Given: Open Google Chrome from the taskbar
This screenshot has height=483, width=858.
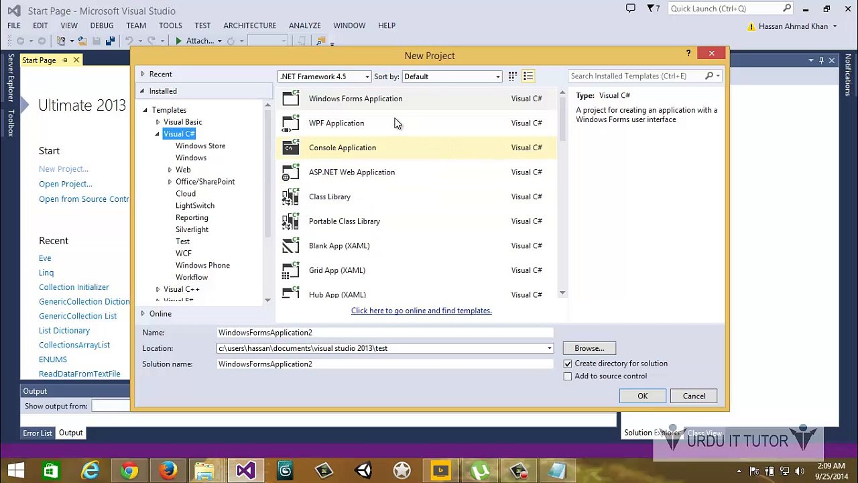Looking at the screenshot, I should tap(129, 471).
